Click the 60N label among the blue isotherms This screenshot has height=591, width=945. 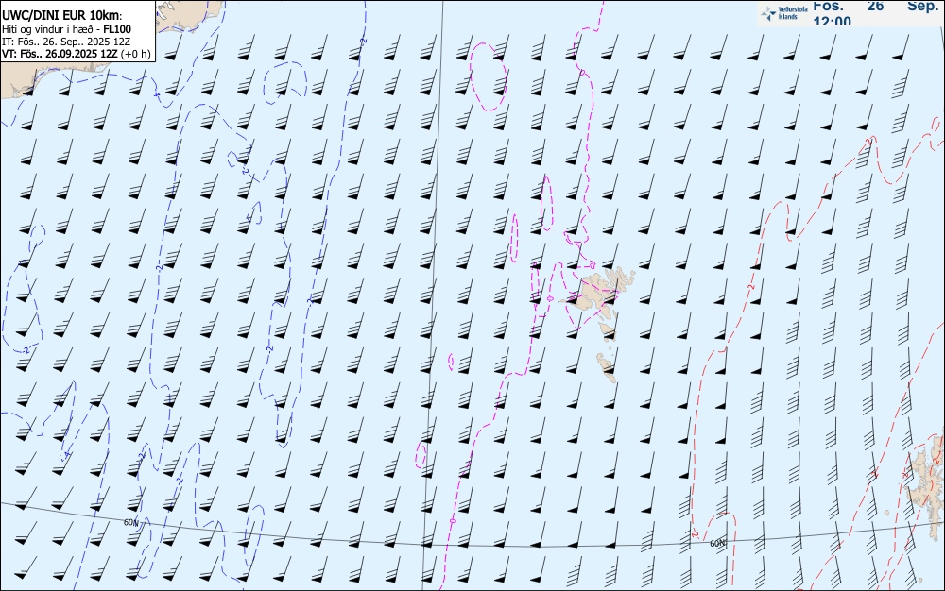tap(130, 522)
